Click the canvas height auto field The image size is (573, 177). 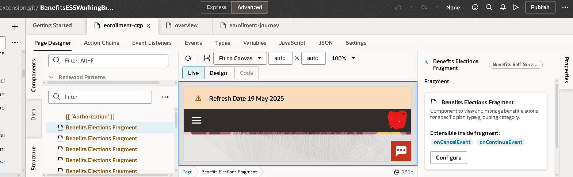313,58
